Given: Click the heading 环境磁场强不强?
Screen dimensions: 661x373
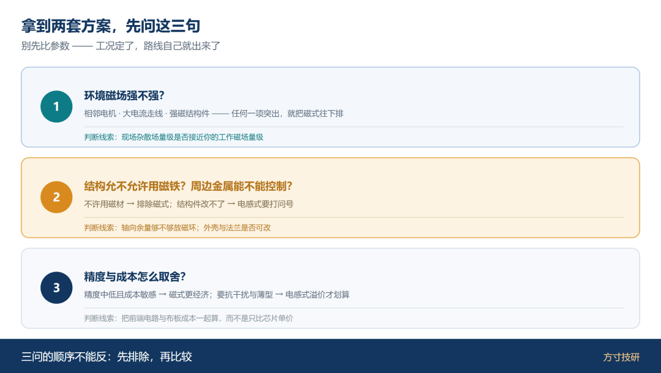Looking at the screenshot, I should [x=124, y=95].
